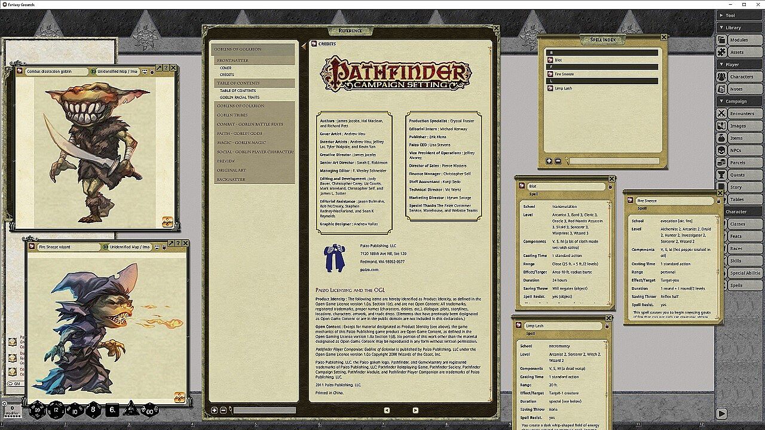Collapse the Player sidebar section

(x=739, y=64)
